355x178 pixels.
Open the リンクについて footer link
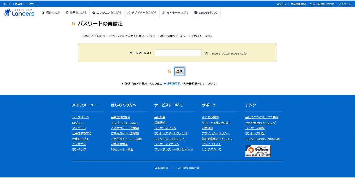[x=212, y=149]
